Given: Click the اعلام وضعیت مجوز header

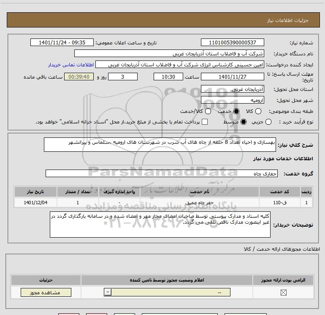Looking at the screenshot, I should pyautogui.click(x=167, y=280).
